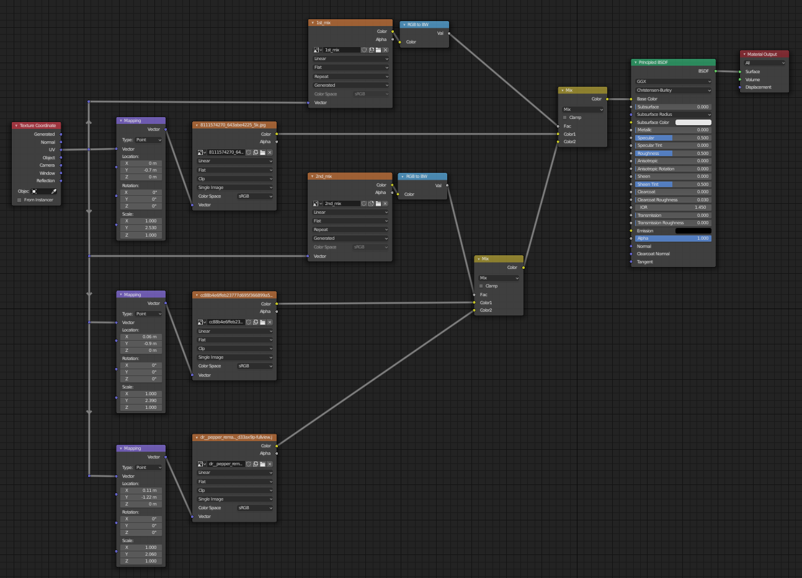Screen dimensions: 802x578
Task: Toggle Clamp on Mix node feeding Base Color
Action: click(564, 117)
